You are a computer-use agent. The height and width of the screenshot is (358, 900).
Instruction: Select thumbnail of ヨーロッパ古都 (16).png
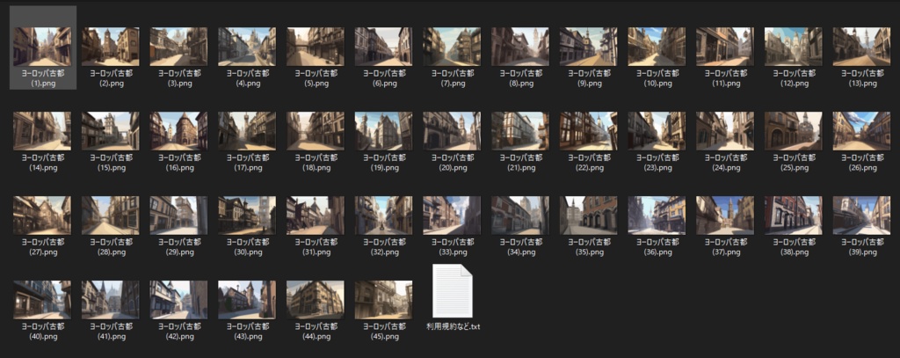click(178, 131)
